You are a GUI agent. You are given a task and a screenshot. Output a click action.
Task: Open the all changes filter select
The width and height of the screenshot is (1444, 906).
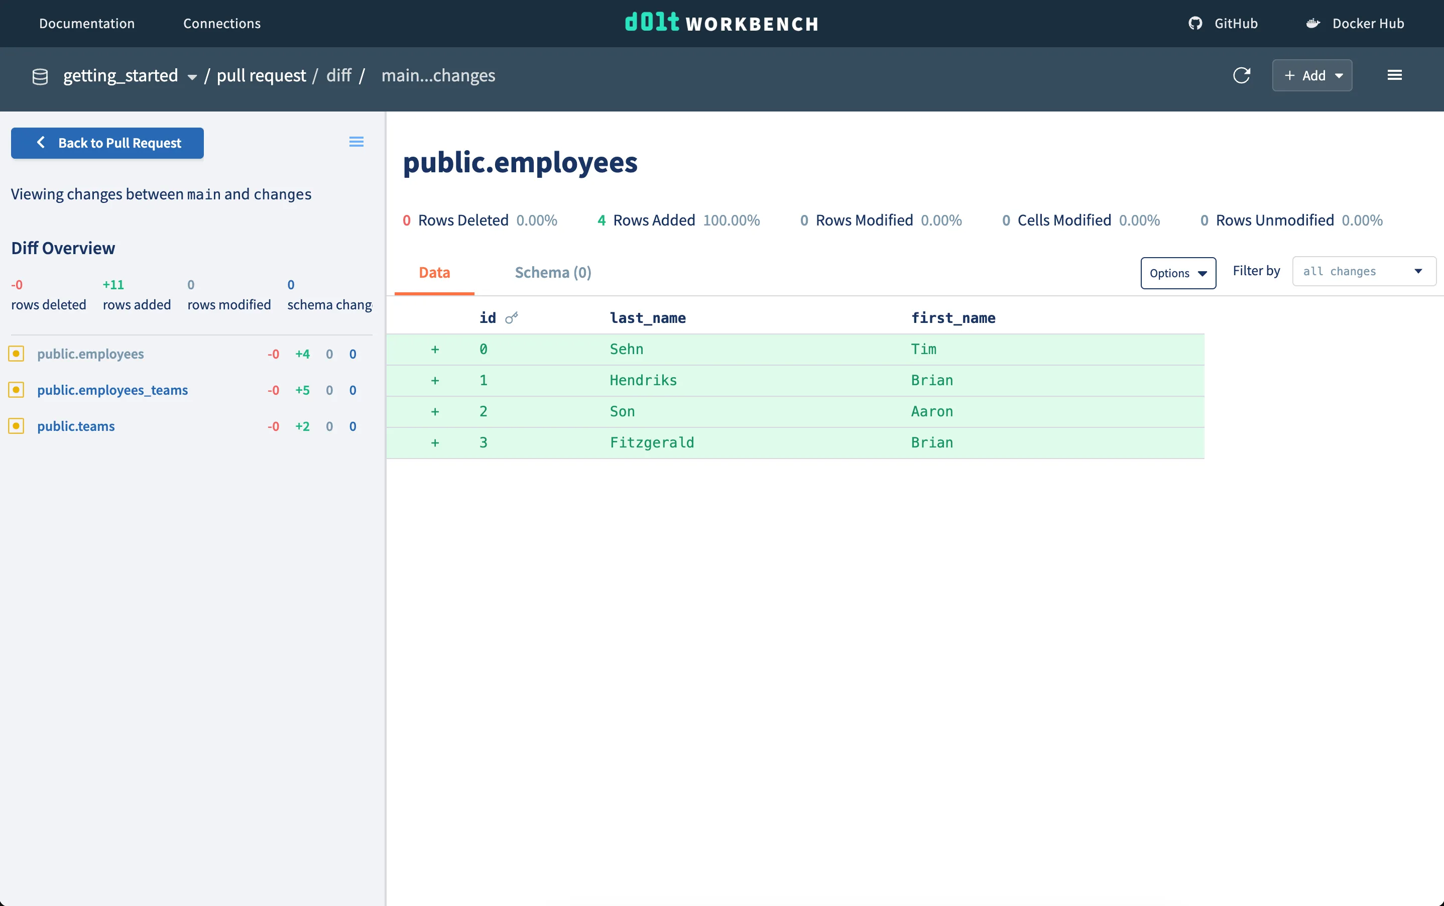1363,271
